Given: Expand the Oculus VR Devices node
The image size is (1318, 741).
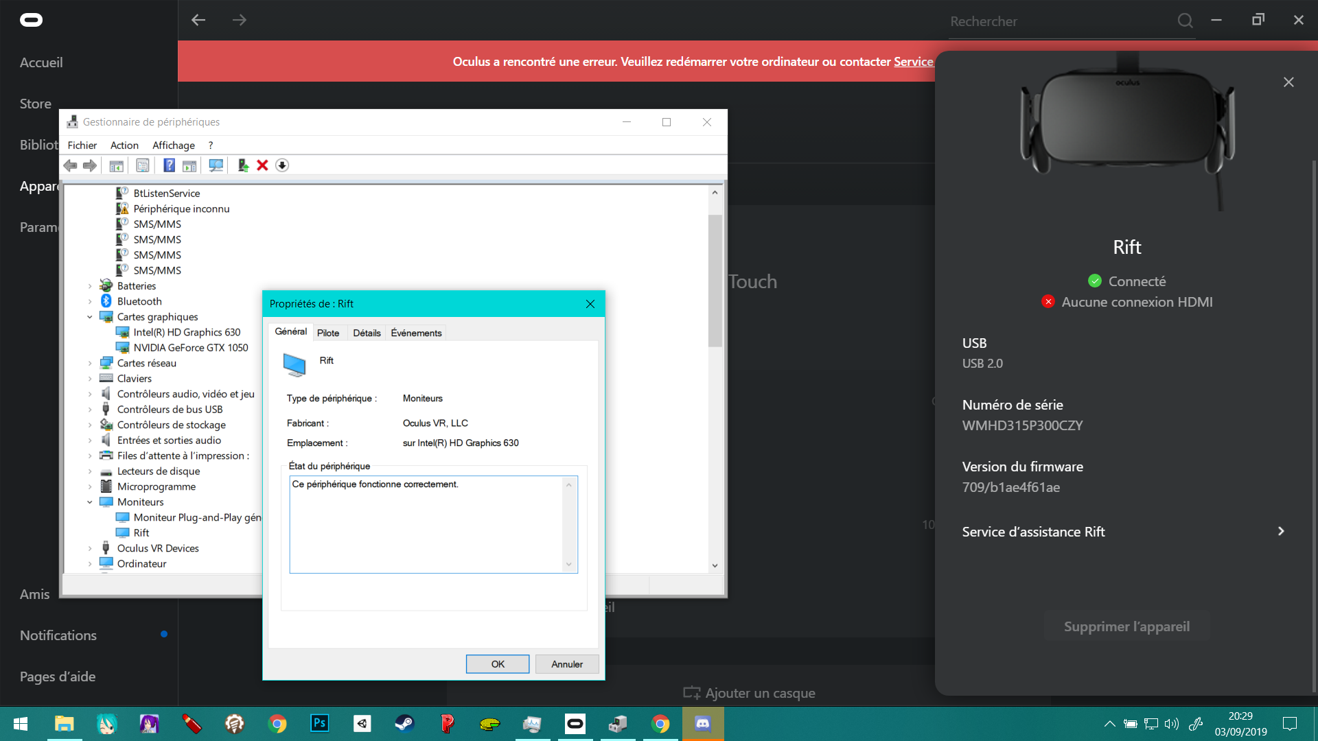Looking at the screenshot, I should pyautogui.click(x=90, y=548).
